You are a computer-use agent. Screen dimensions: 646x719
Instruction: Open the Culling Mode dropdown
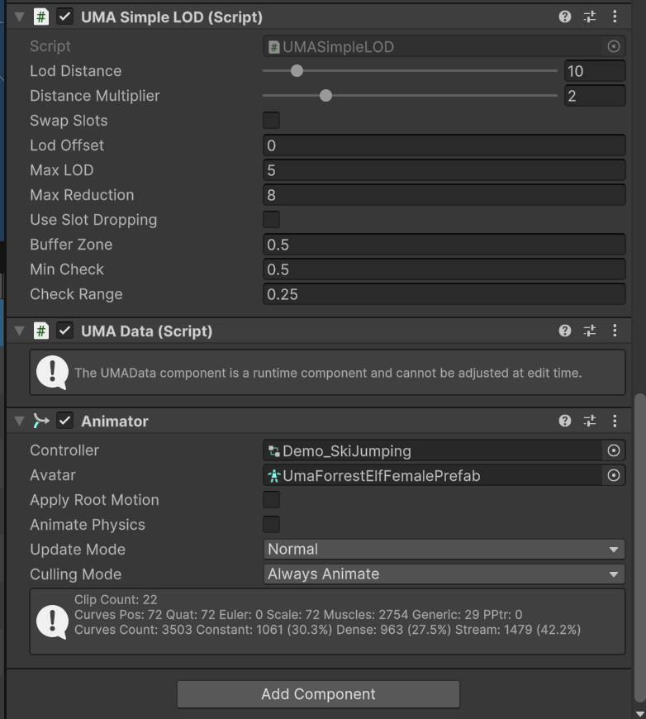coord(445,574)
